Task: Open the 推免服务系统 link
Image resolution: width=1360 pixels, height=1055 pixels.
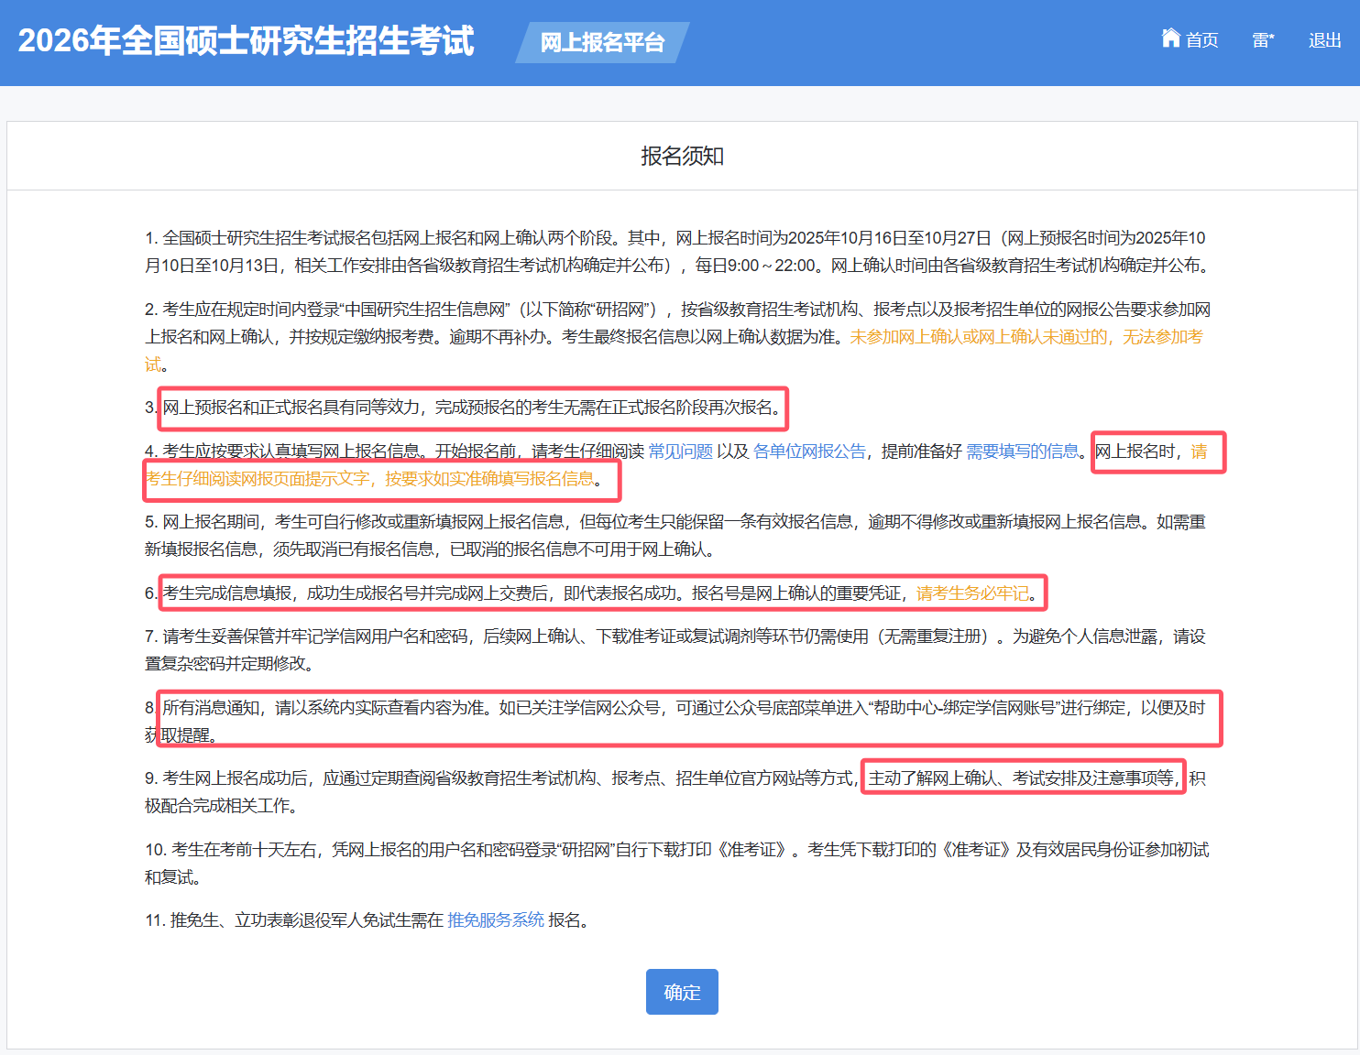Action: (x=496, y=920)
